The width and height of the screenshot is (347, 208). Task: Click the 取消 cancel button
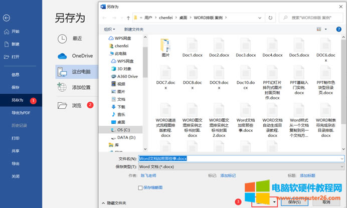(x=326, y=202)
